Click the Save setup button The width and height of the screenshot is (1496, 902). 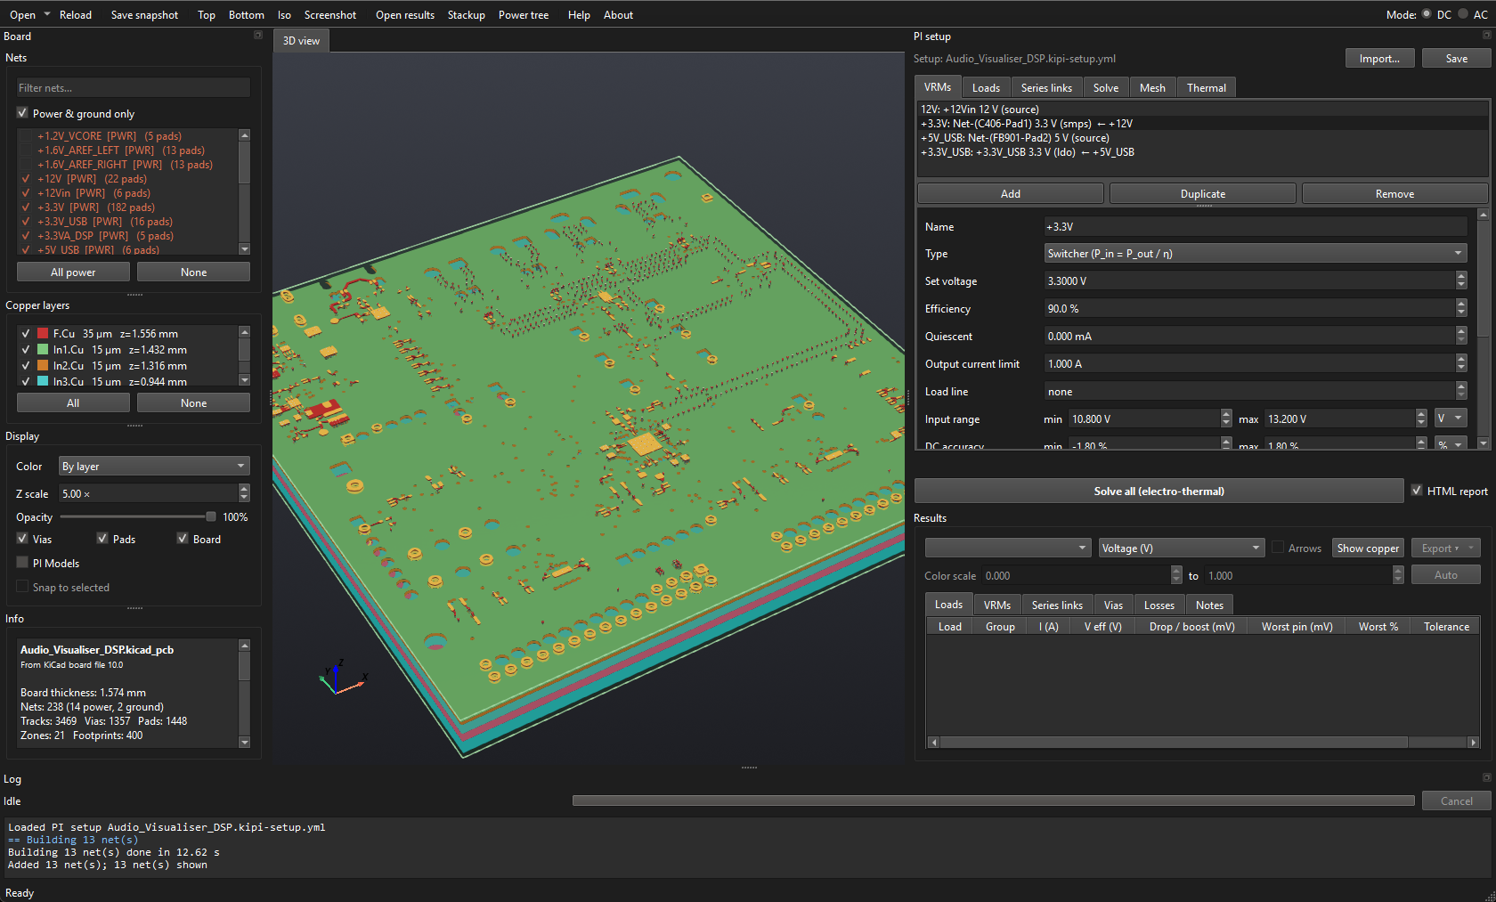1456,59
